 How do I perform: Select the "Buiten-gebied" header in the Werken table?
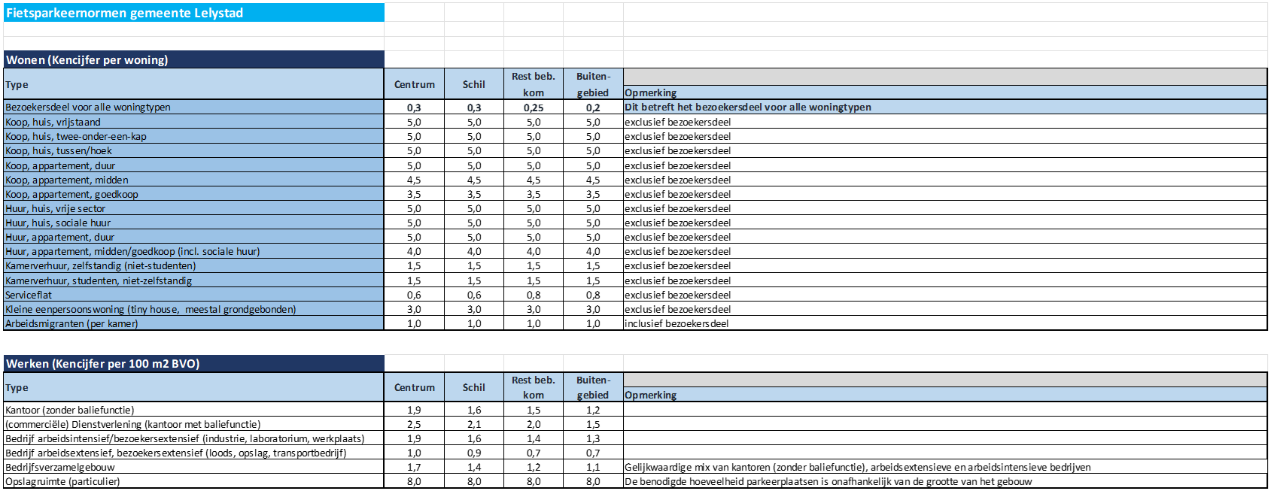593,387
